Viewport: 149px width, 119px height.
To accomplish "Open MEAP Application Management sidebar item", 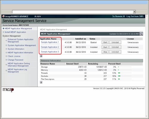I will (x=18, y=29).
